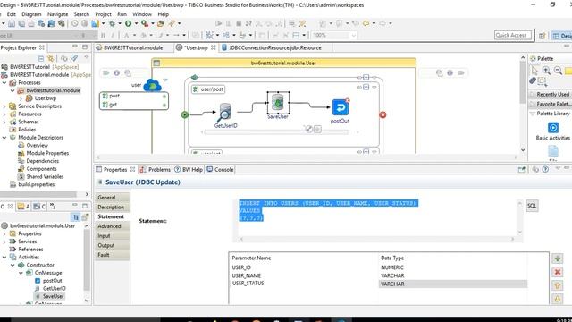This screenshot has height=322, width=572.
Task: Open the Project menu
Action: [x=104, y=14]
